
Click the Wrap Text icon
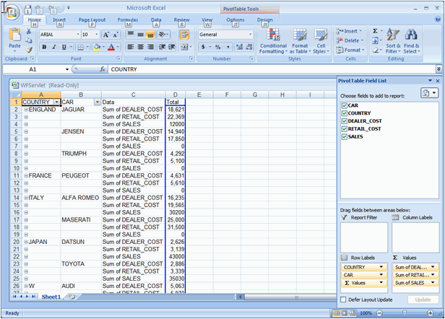coord(184,35)
